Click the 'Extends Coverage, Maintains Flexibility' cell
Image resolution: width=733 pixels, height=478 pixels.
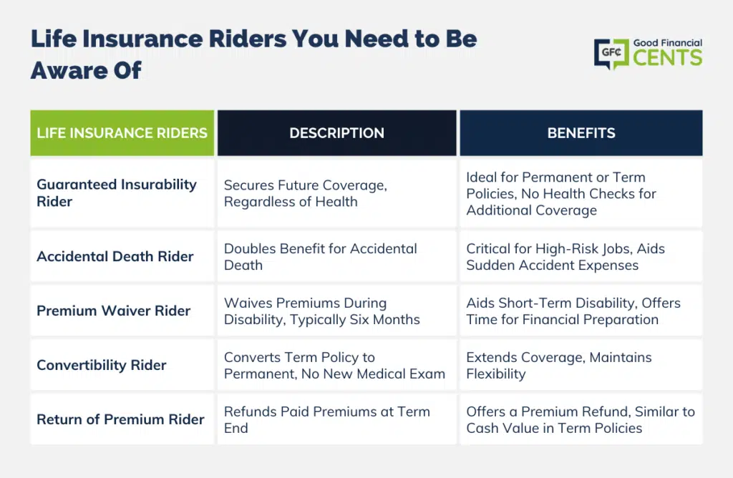click(x=581, y=365)
